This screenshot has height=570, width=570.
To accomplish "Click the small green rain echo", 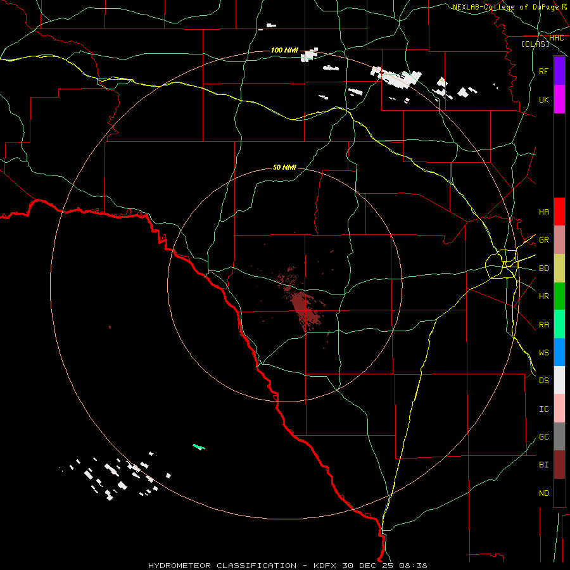I will point(199,446).
